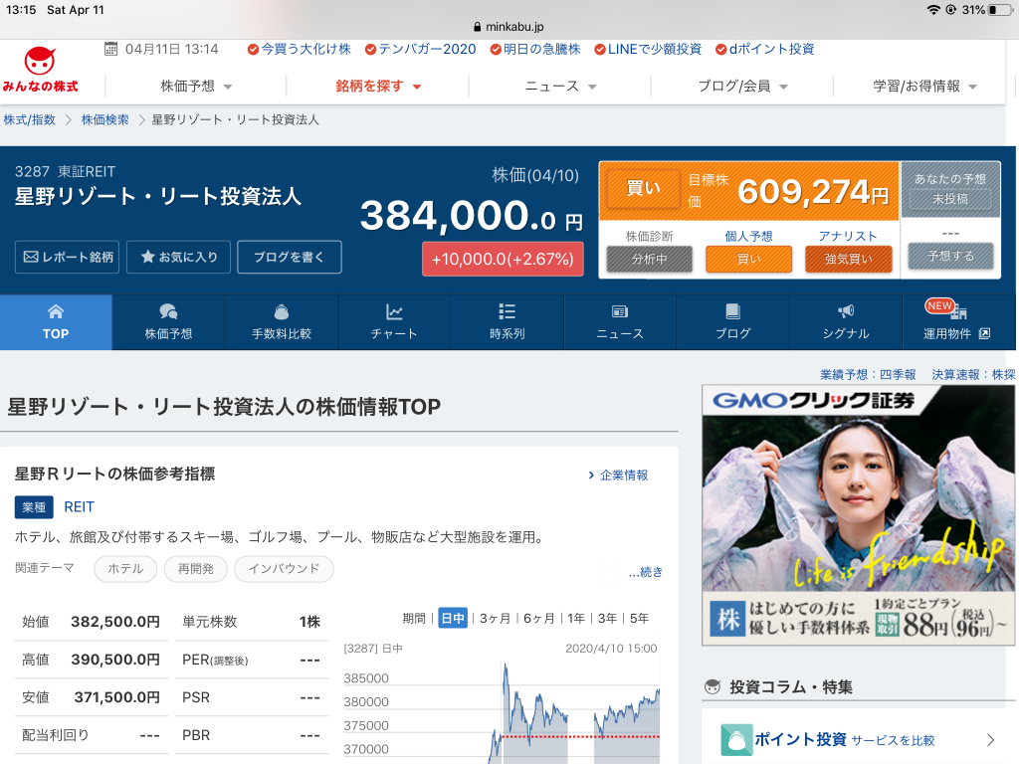The width and height of the screenshot is (1019, 764).
Task: Select 3ヶ月 chart period
Action: pos(496,618)
